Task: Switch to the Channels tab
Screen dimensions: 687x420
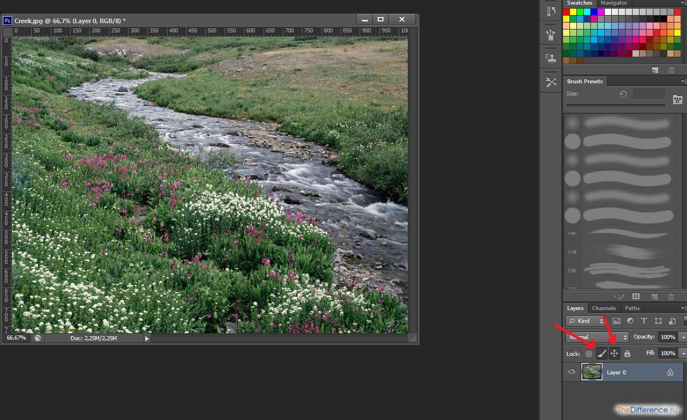Action: coord(604,308)
